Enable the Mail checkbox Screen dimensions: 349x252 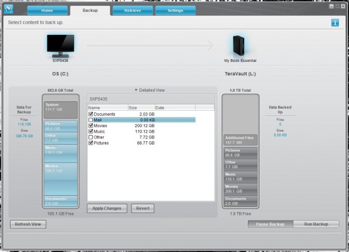click(91, 120)
